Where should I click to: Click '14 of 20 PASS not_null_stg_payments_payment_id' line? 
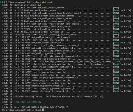click(42, 59)
